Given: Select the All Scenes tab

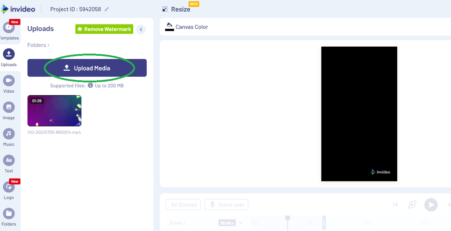Looking at the screenshot, I should point(183,205).
